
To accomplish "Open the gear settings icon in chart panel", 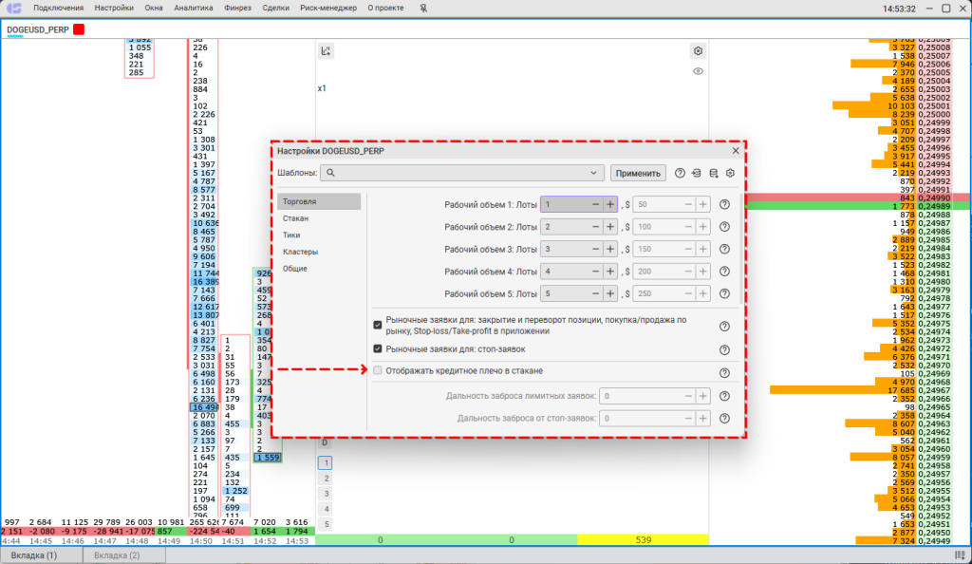I will tap(698, 51).
